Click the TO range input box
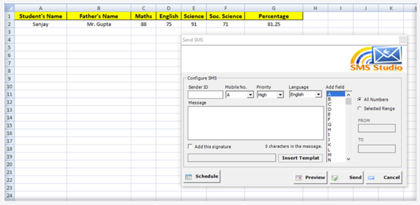Image resolution: width=420 pixels, height=205 pixels. 376,149
